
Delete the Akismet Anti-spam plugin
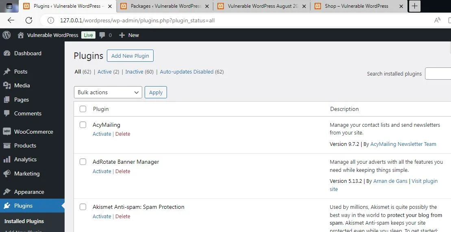[123, 216]
